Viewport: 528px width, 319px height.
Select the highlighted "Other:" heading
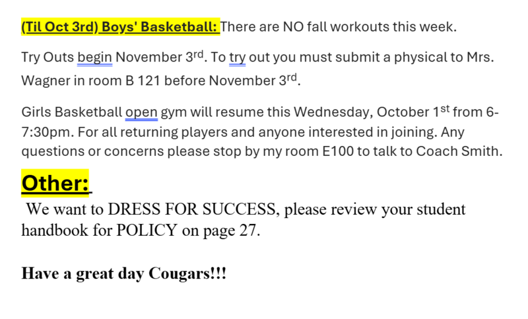(x=55, y=182)
